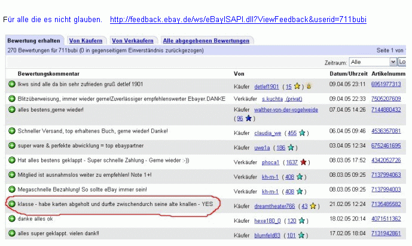The height and width of the screenshot is (246, 412).
Task: Switch to Von Käufern tab
Action: [x=86, y=41]
